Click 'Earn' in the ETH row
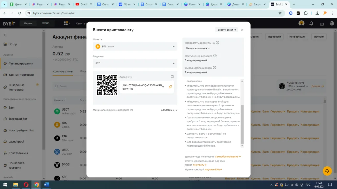The width and height of the screenshot is (337, 189). coord(266,138)
